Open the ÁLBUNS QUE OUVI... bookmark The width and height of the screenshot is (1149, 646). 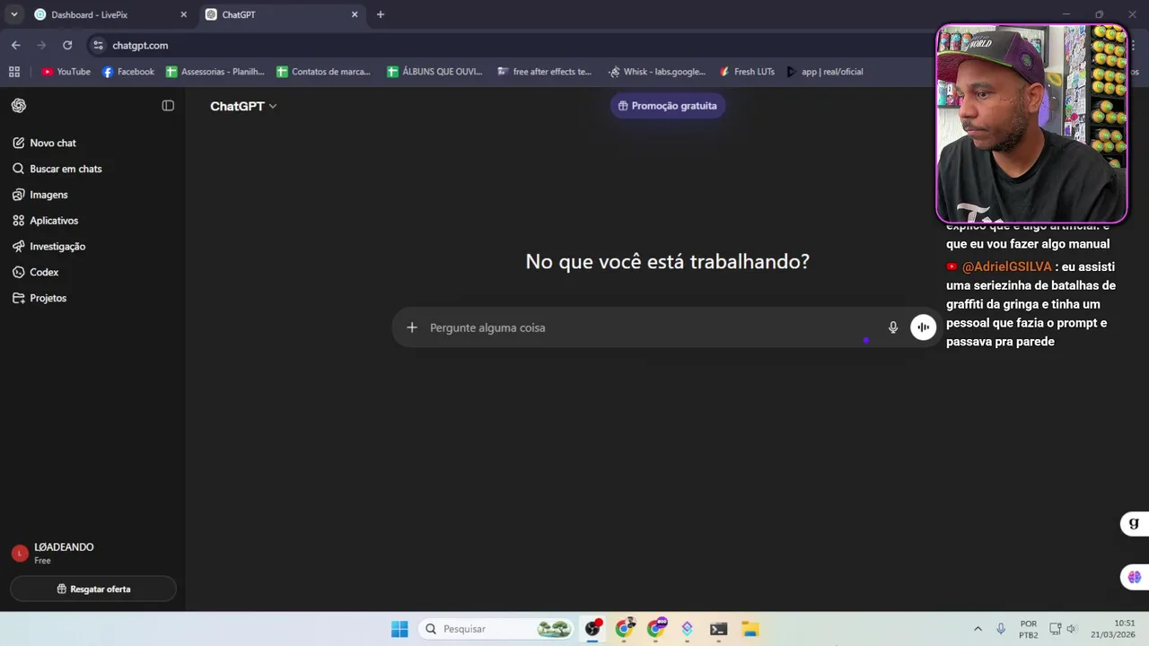coord(434,72)
